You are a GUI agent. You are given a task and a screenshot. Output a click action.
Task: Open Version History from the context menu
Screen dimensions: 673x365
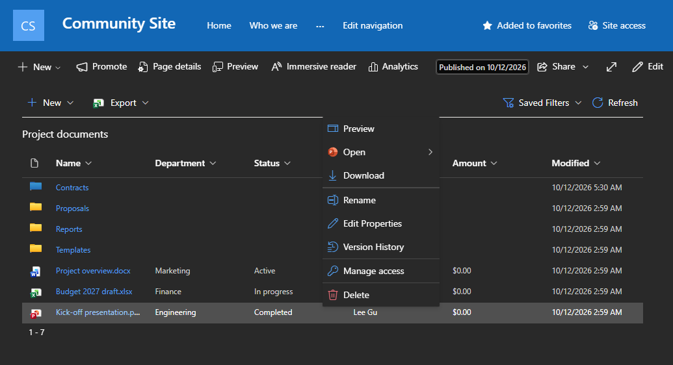pyautogui.click(x=380, y=247)
